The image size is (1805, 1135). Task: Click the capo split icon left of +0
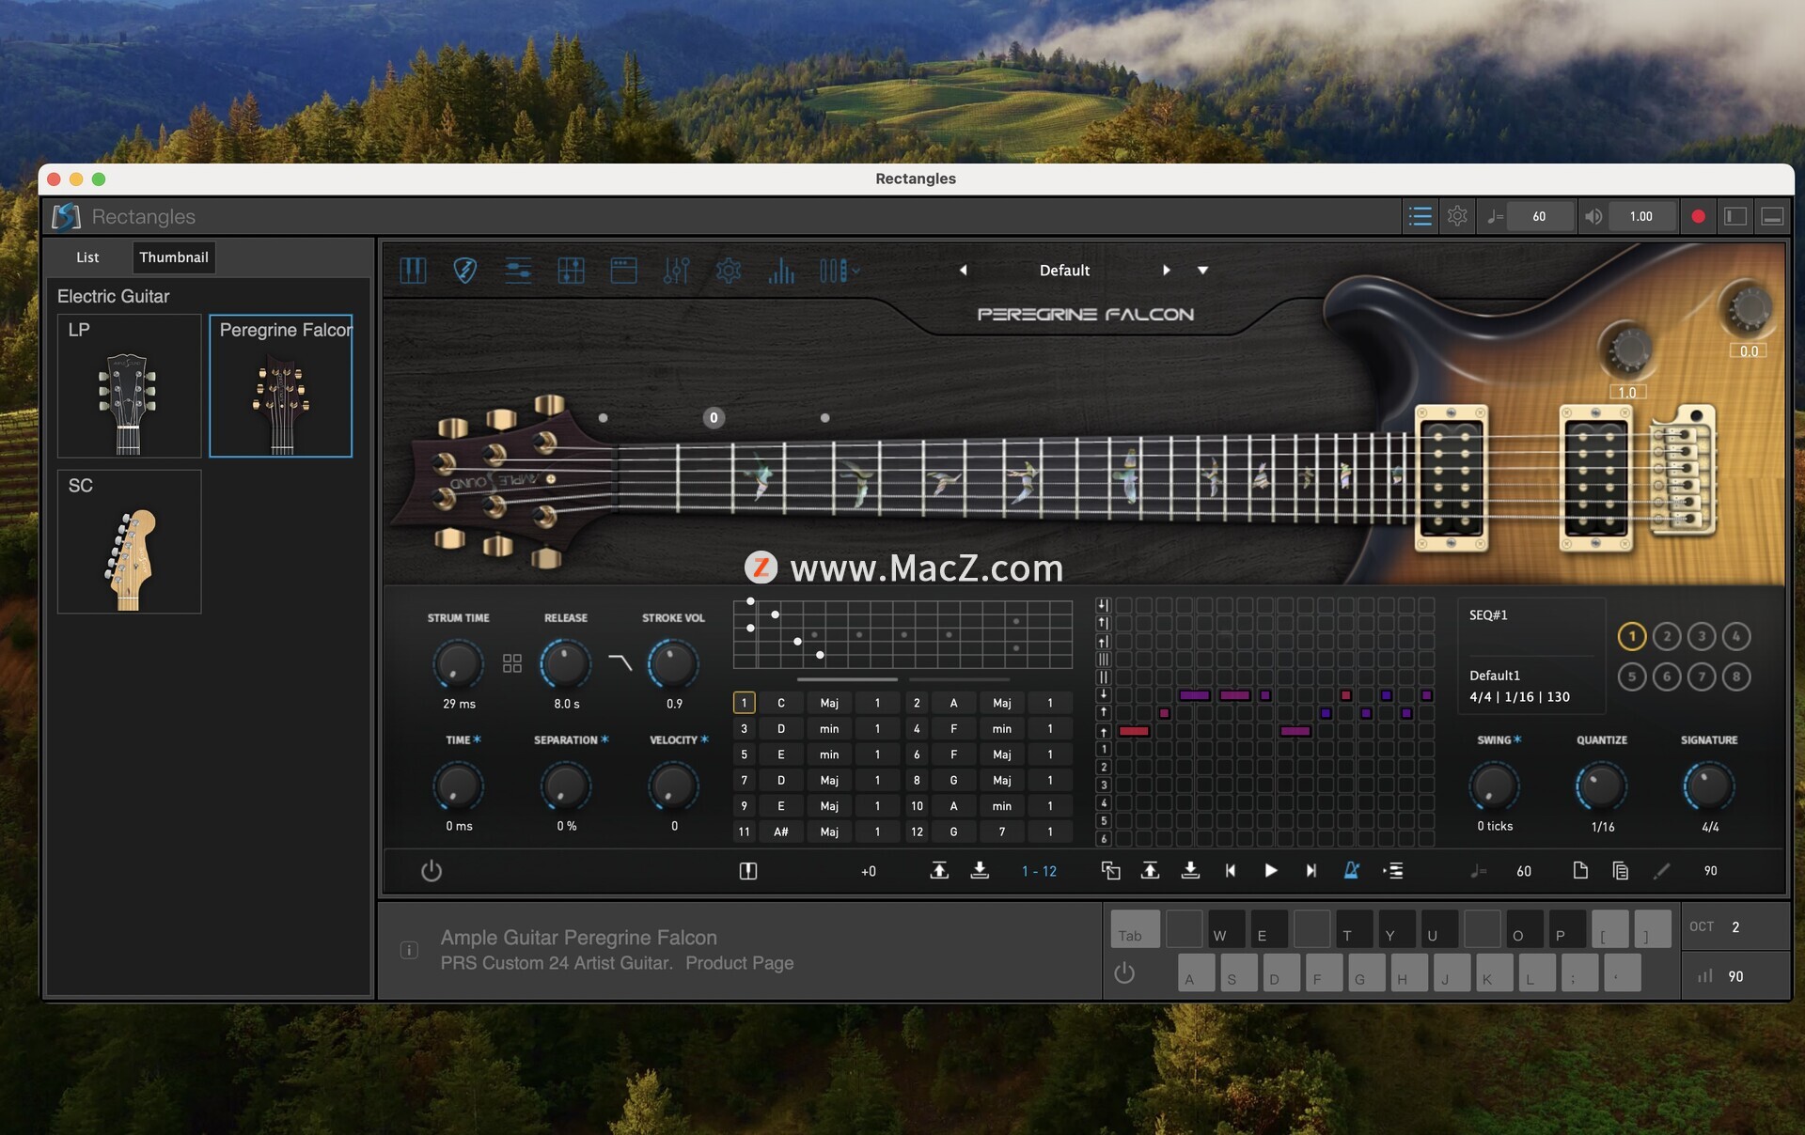coord(748,870)
